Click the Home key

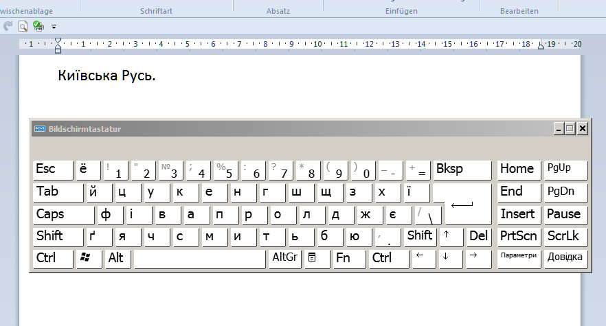pos(519,170)
